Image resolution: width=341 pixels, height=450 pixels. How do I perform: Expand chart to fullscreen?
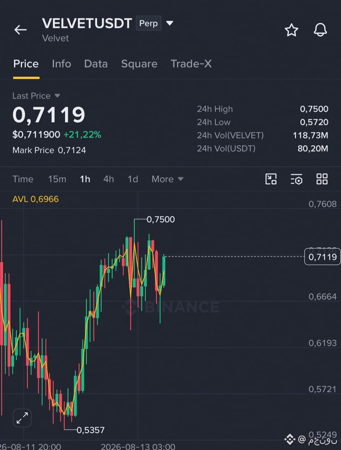coord(22,418)
